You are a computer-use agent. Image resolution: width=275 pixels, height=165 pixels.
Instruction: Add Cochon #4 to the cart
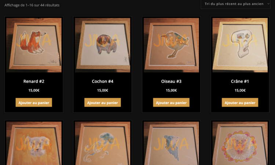pos(103,102)
